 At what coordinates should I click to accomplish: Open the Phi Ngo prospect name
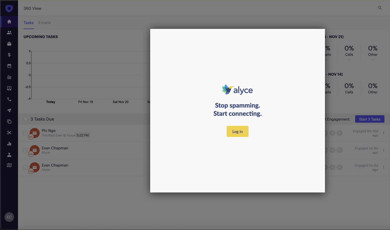pyautogui.click(x=49, y=131)
